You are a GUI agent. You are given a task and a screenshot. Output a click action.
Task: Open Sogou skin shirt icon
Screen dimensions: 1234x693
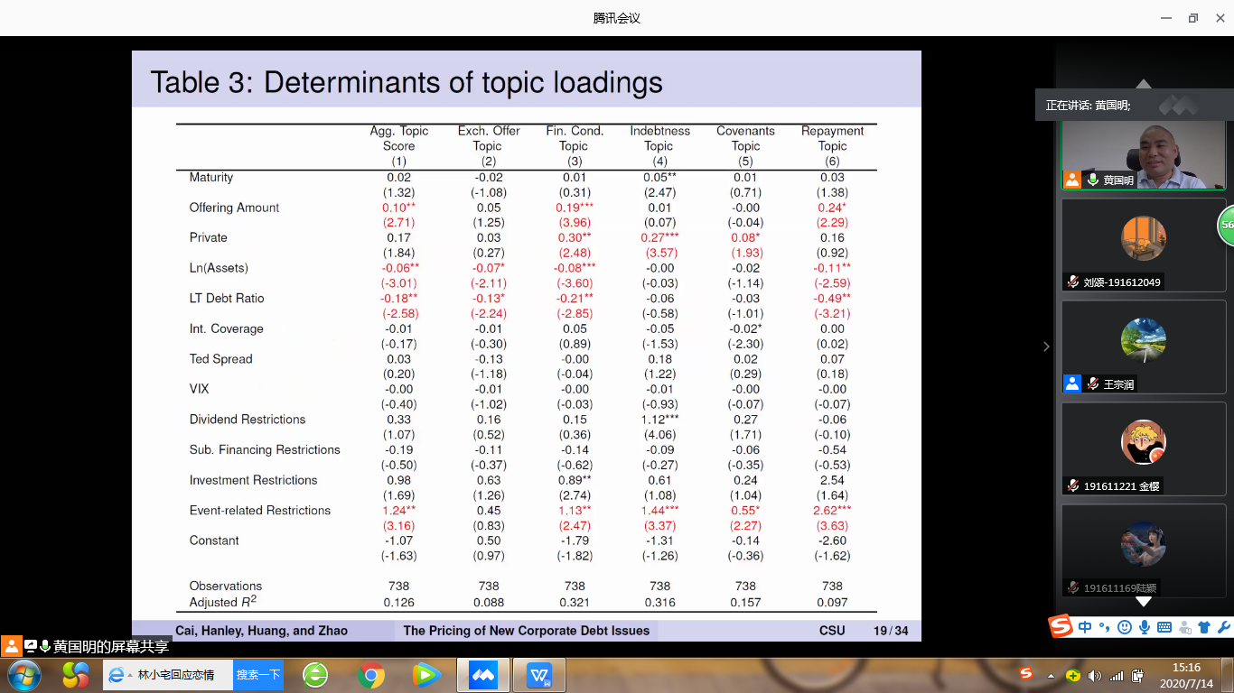pyautogui.click(x=1204, y=627)
